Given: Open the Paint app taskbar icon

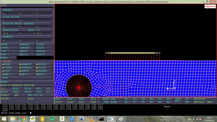Looking at the screenshot, I should 121,119.
